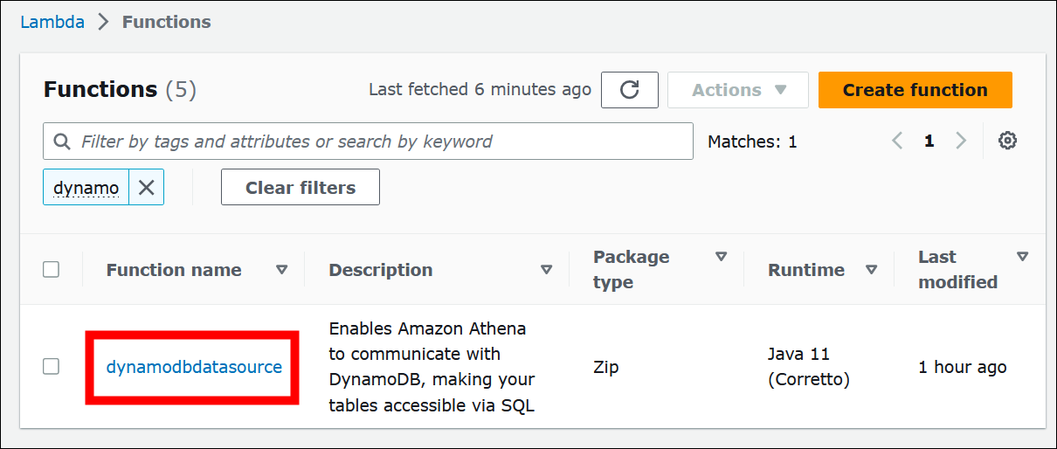Open the Actions dropdown menu
The image size is (1057, 449).
pos(738,90)
